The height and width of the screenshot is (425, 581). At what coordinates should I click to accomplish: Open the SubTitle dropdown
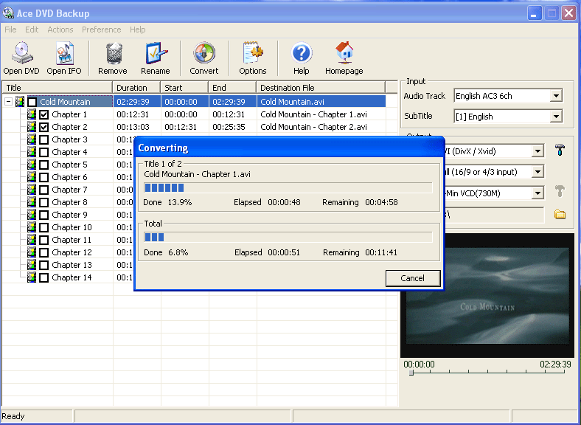point(556,117)
